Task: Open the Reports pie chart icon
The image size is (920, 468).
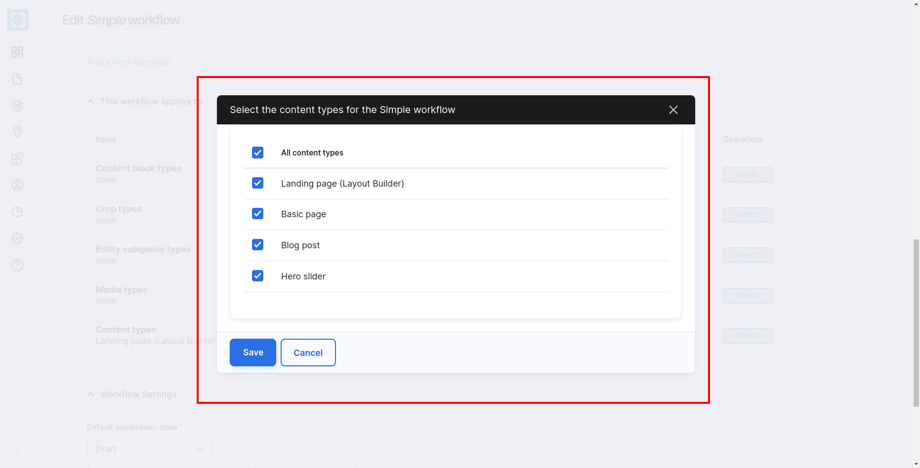Action: (x=17, y=212)
